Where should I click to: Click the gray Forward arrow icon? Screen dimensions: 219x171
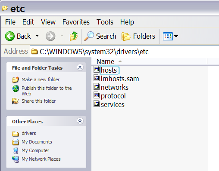(50, 36)
